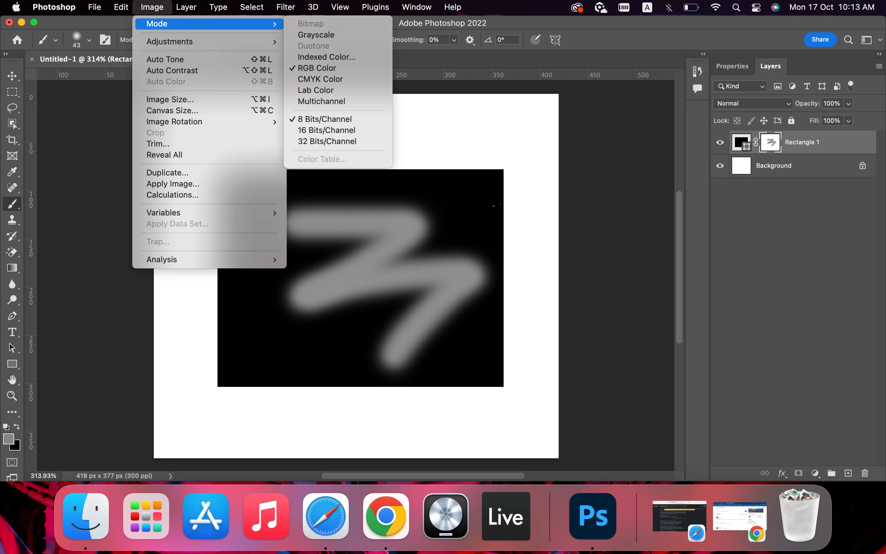The image size is (886, 554).
Task: Create a new layer with plus icon
Action: click(848, 473)
